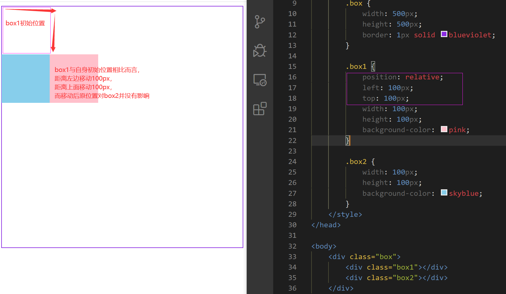506x294 pixels.
Task: Click line number 15 in gutter
Action: click(x=292, y=66)
